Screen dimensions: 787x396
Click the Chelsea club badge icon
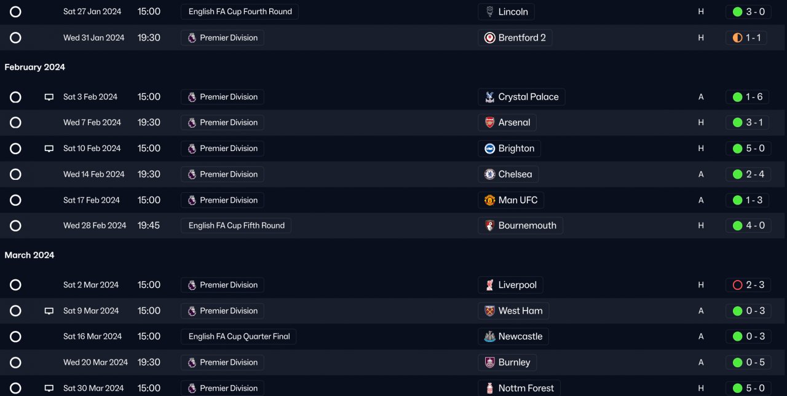click(489, 174)
